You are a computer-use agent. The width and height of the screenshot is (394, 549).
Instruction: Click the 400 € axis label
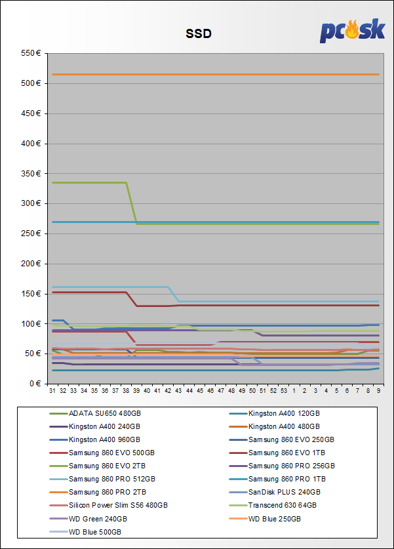point(31,144)
